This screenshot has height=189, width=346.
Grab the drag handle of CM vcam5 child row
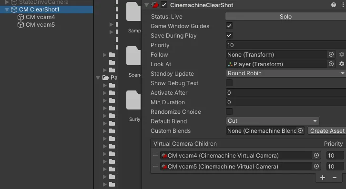click(155, 166)
